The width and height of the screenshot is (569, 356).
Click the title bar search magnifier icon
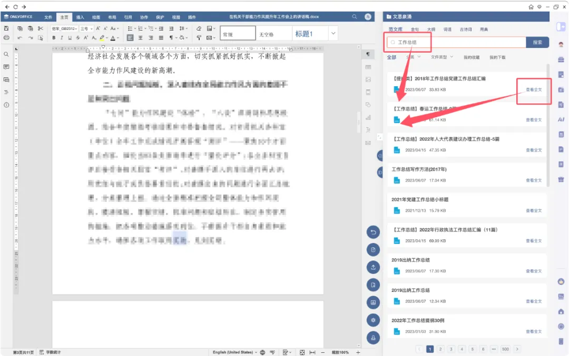pos(354,17)
